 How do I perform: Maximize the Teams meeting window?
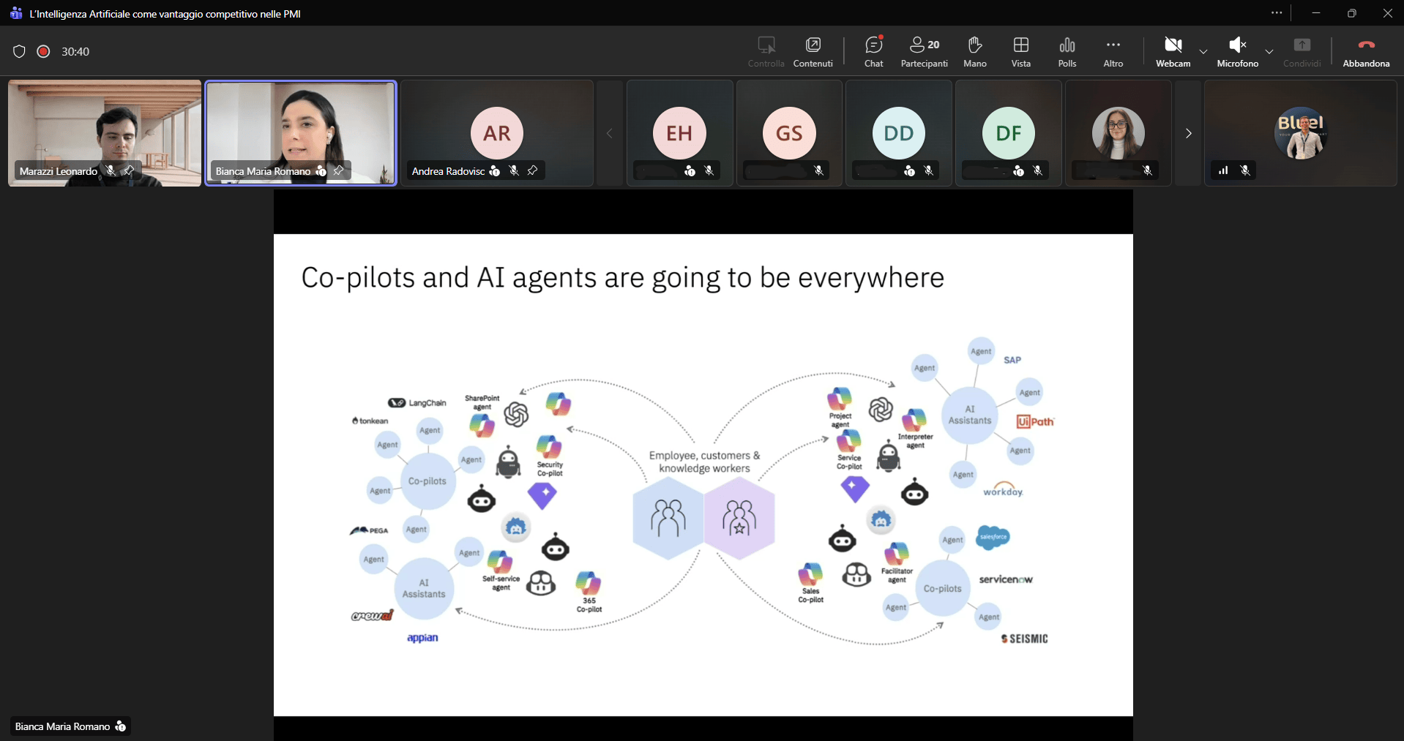click(x=1351, y=13)
